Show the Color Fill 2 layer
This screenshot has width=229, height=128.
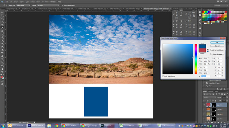(204, 119)
